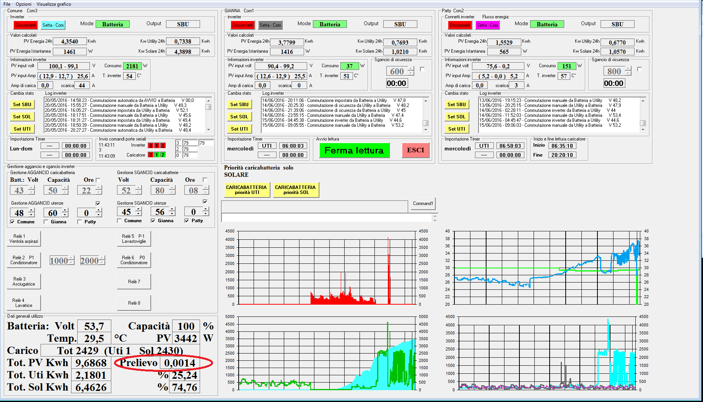Click Set UTI in the Patty panel
Viewport: 703px width, 402px height.
(457, 129)
